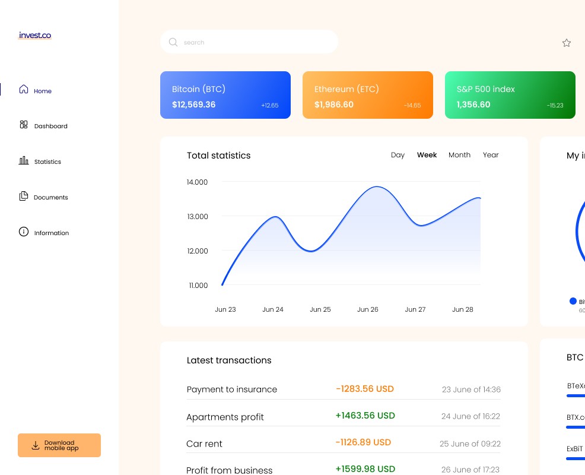Viewport: 585px width, 475px height.
Task: Click the 12.000 y-axis value
Action: click(198, 251)
